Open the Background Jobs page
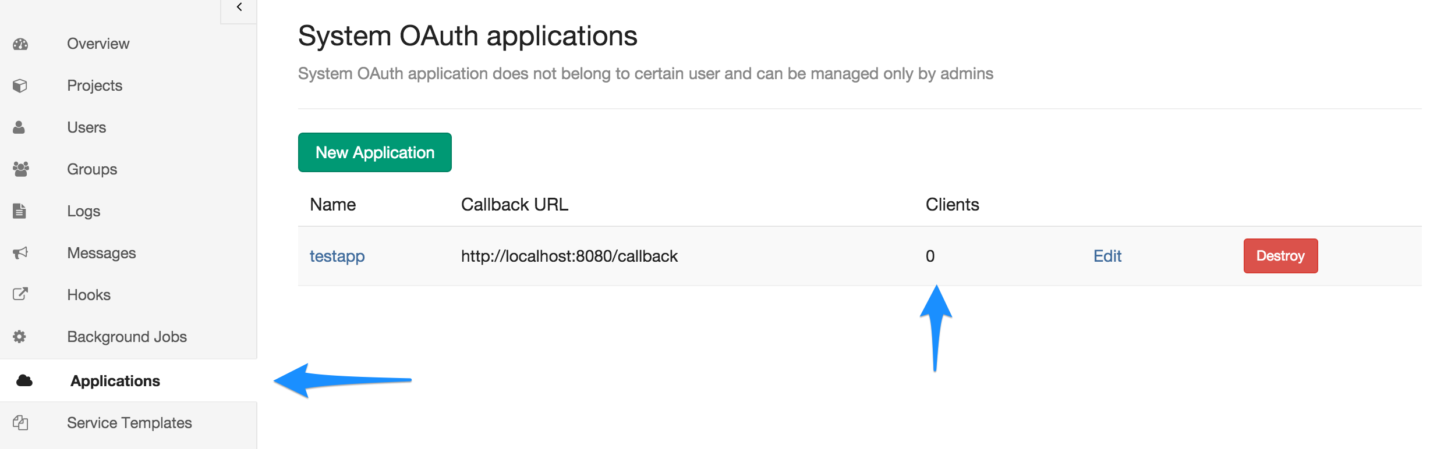The width and height of the screenshot is (1437, 449). click(x=127, y=337)
